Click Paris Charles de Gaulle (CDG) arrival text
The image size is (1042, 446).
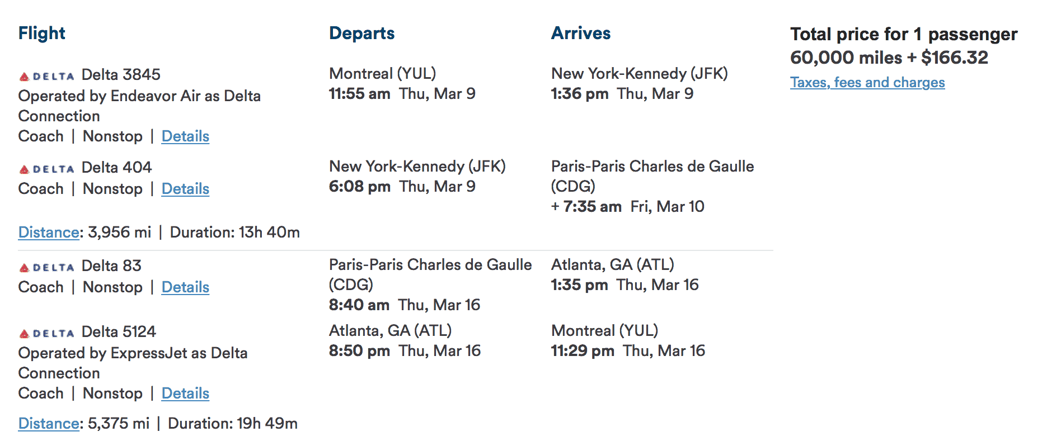[652, 166]
